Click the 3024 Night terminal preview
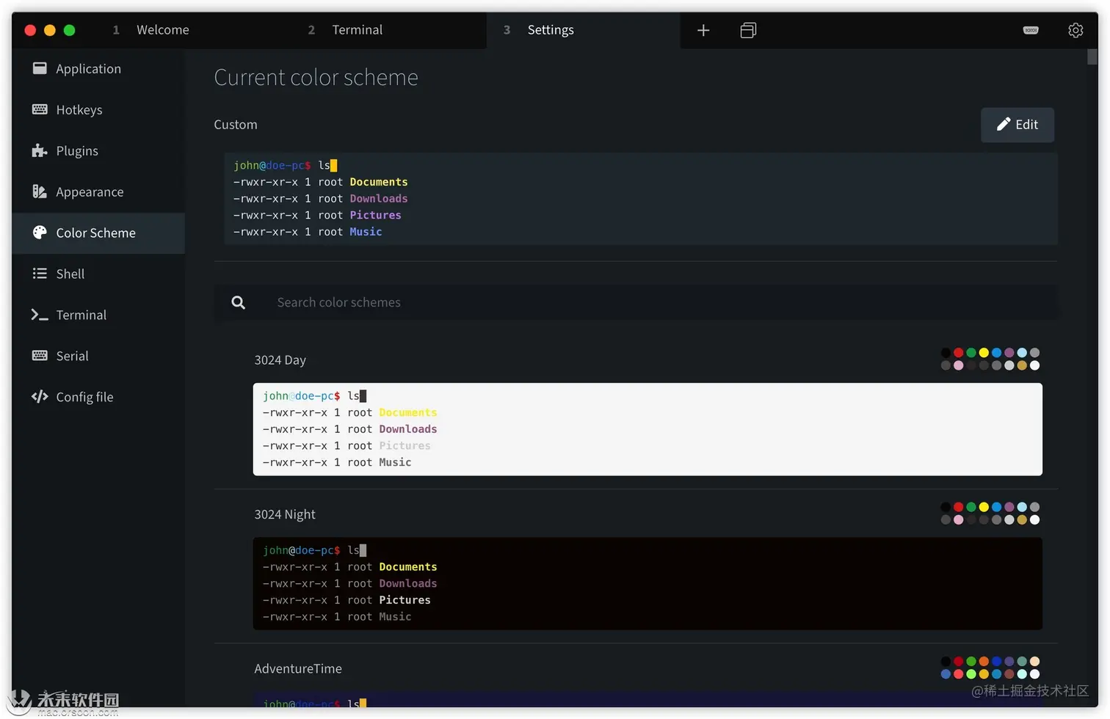 click(647, 583)
